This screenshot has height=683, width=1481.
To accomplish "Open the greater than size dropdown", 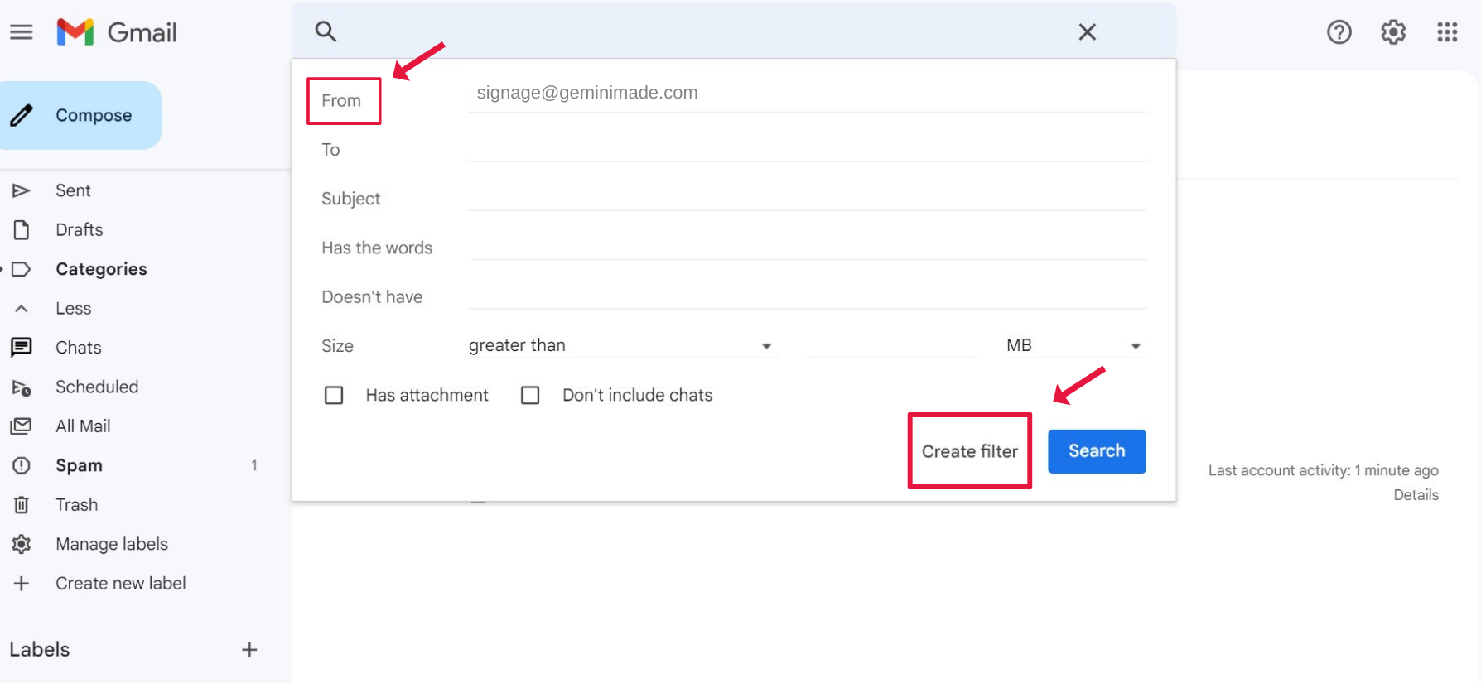I will pyautogui.click(x=621, y=346).
